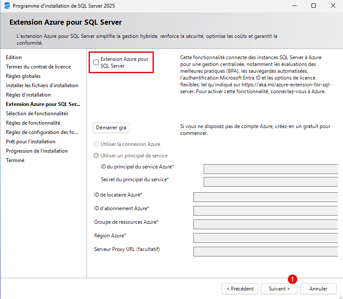Select Règles de configuration des fo... step
343x299 pixels.
pyautogui.click(x=42, y=132)
